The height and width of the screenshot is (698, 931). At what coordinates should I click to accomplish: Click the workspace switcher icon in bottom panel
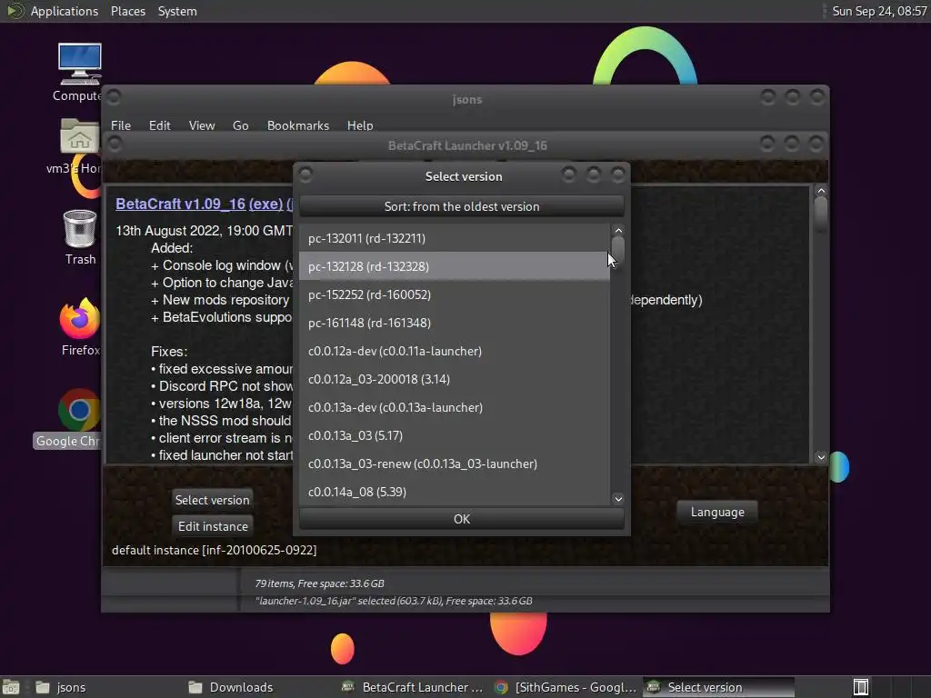coord(861,687)
